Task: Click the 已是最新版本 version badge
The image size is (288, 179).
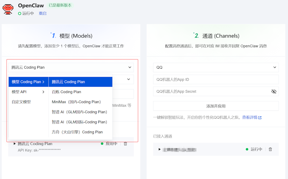Action: [60, 5]
